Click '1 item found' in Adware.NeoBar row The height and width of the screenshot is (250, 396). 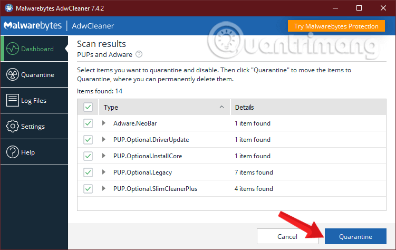click(x=253, y=123)
